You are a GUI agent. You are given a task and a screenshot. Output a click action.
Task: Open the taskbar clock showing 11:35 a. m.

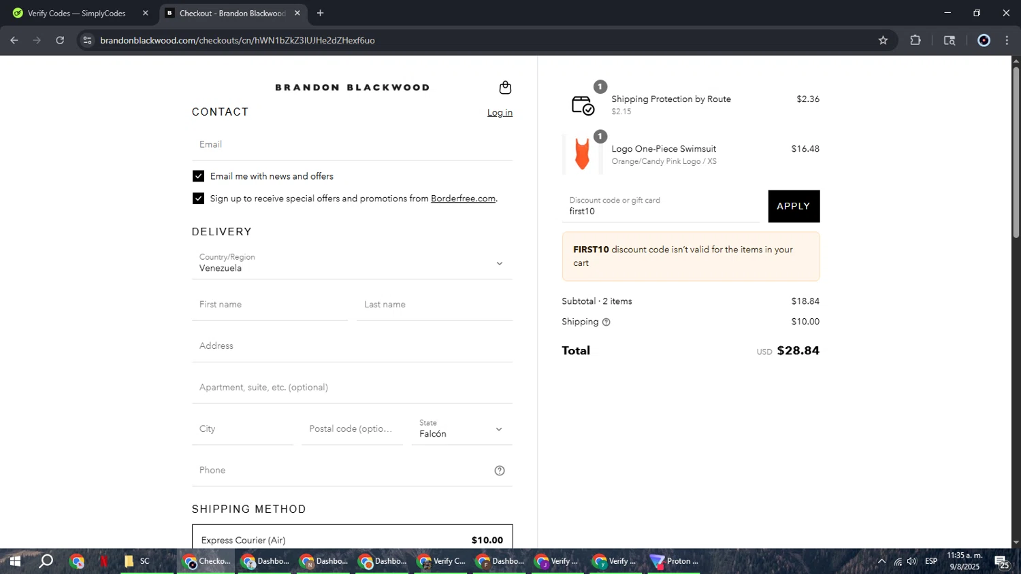965,561
